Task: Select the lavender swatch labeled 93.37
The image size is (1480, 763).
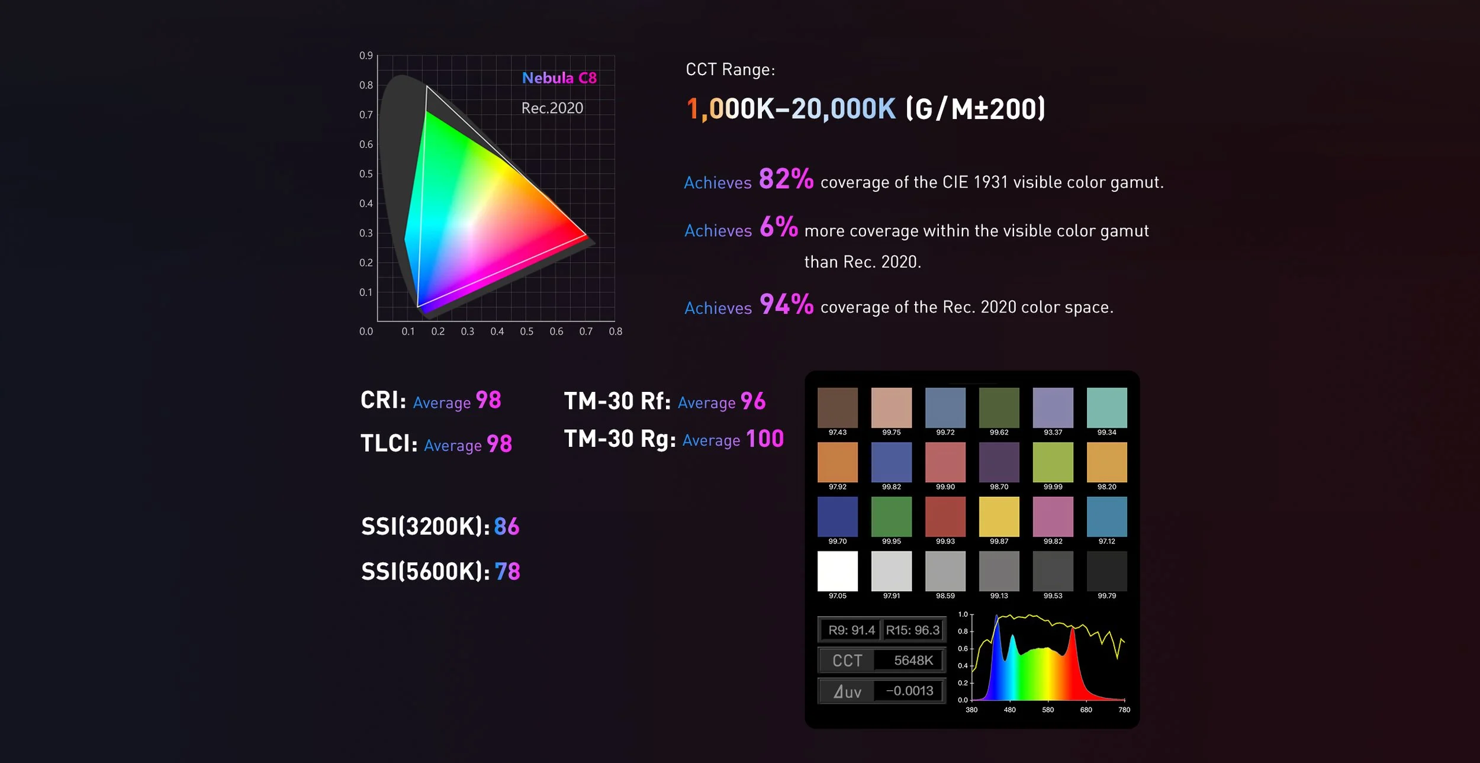Action: [1053, 407]
